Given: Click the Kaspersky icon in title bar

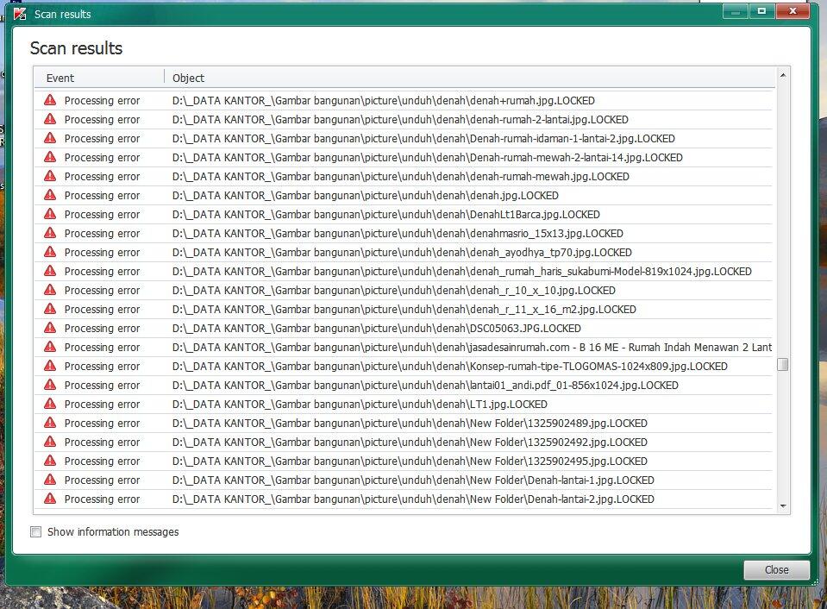Looking at the screenshot, I should click(20, 14).
